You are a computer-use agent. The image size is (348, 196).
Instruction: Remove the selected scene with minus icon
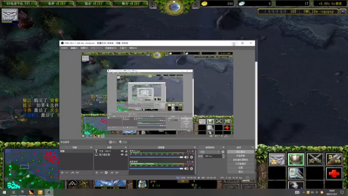[x=67, y=172]
